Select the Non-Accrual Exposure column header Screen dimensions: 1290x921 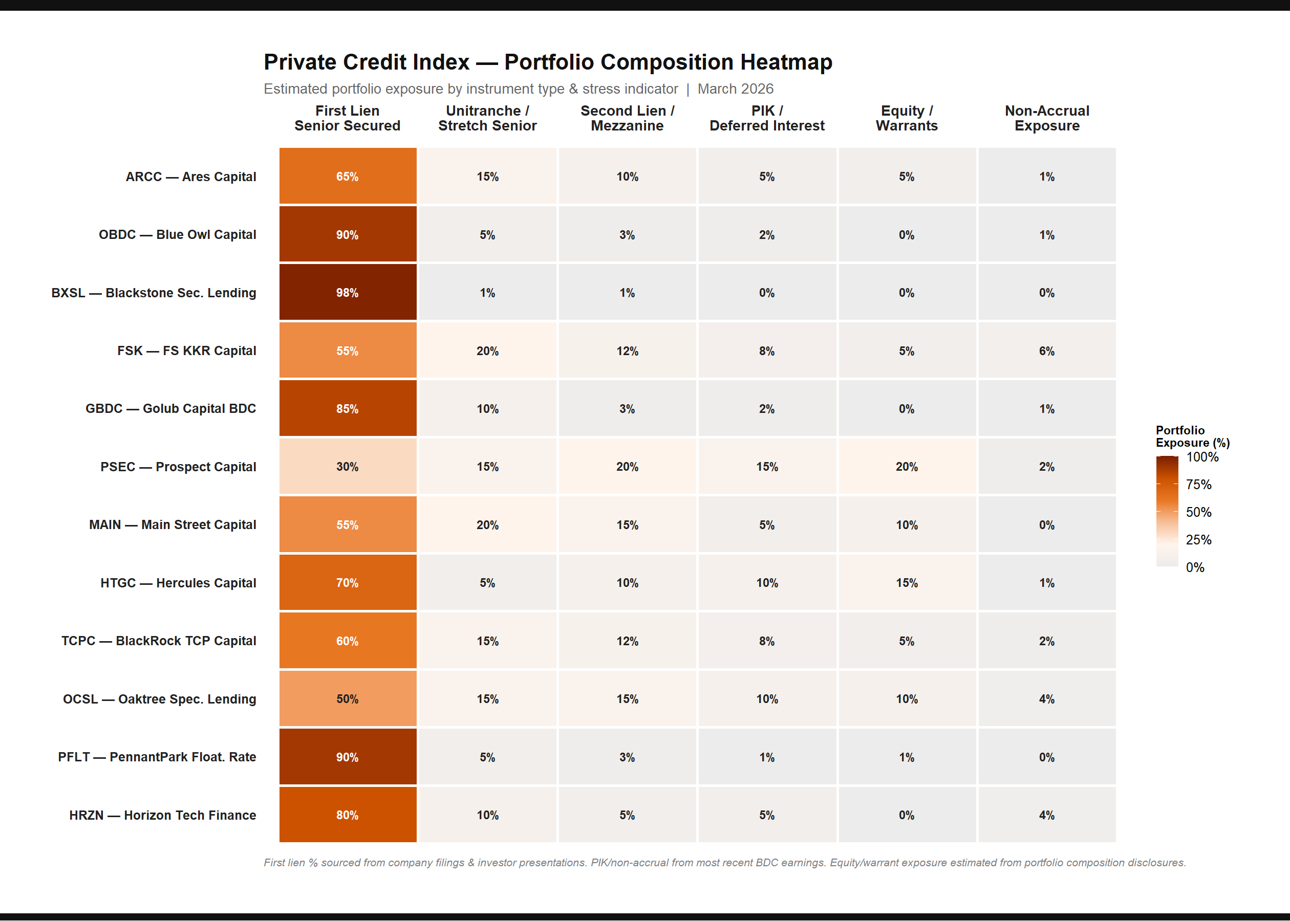tap(1047, 118)
